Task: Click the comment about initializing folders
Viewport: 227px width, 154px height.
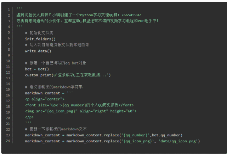Action: point(39,33)
